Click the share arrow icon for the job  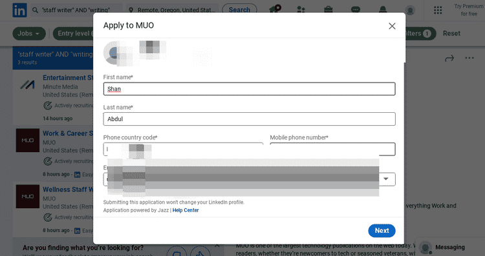point(449,58)
